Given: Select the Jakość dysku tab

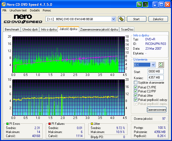Looking at the screenshot, I should coord(68,29).
